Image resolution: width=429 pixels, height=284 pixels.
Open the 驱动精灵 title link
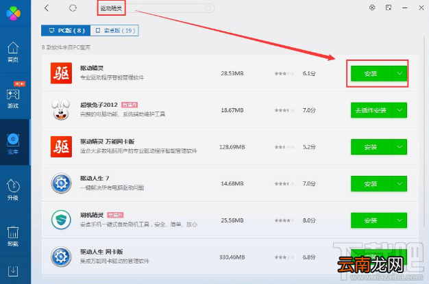(x=92, y=68)
